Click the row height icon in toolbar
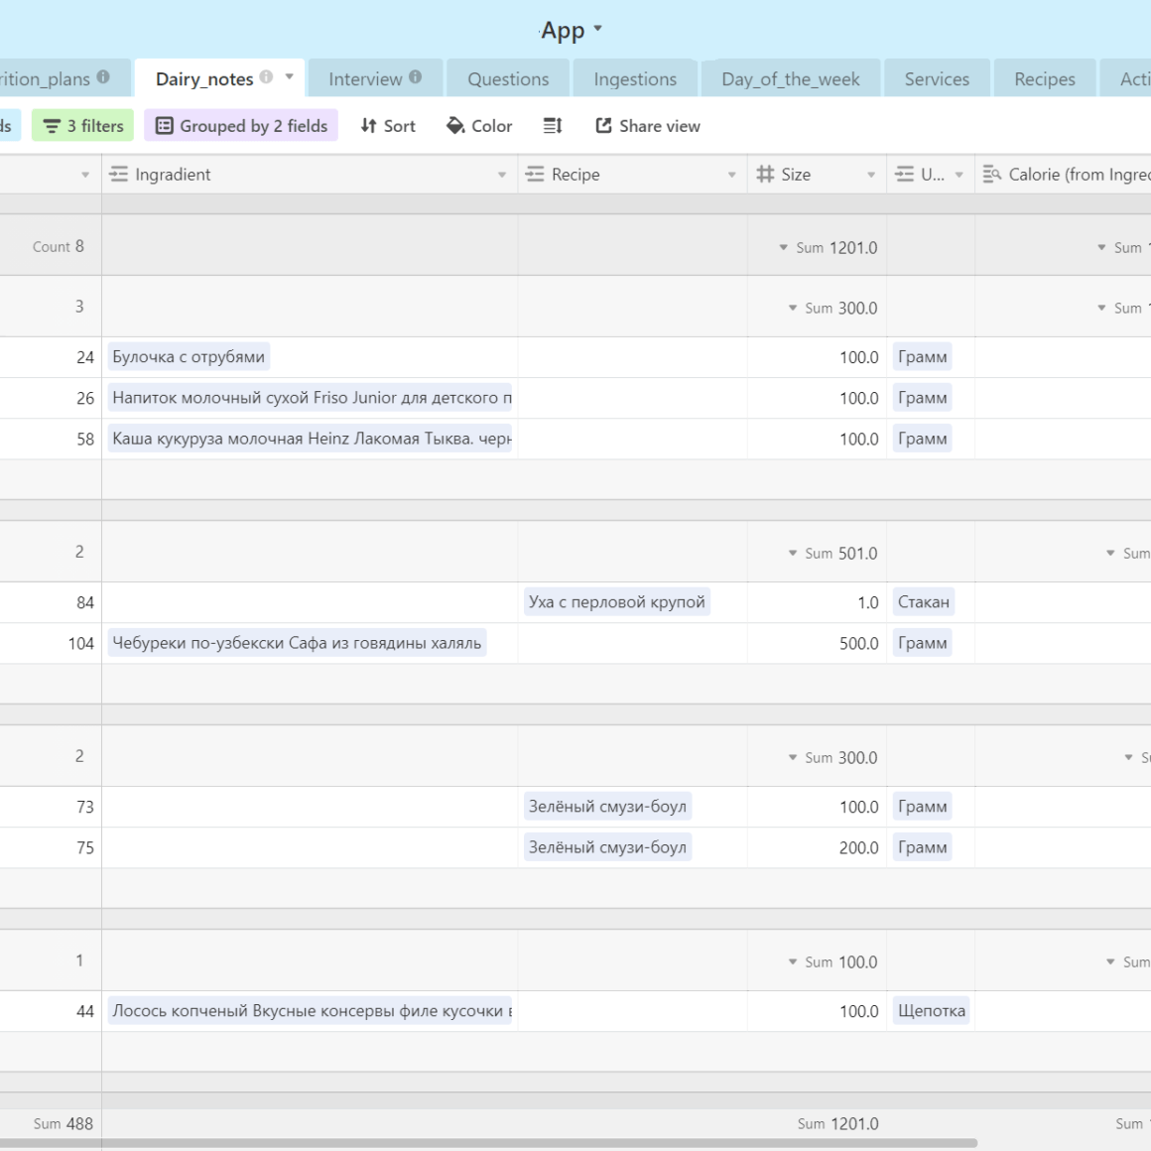Image resolution: width=1151 pixels, height=1151 pixels. [553, 126]
